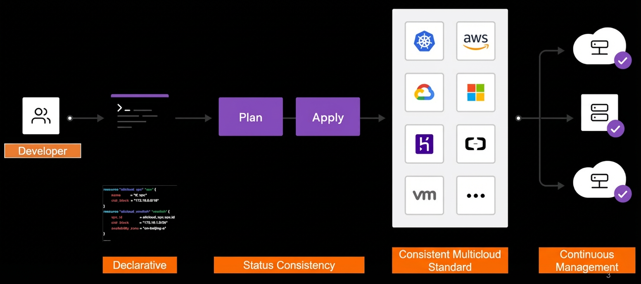Screen dimensions: 641x284
Task: Choose the Microsoft four-square logo tile
Action: pos(476,92)
